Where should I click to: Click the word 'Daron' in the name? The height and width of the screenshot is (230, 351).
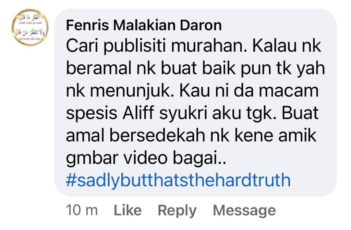201,25
